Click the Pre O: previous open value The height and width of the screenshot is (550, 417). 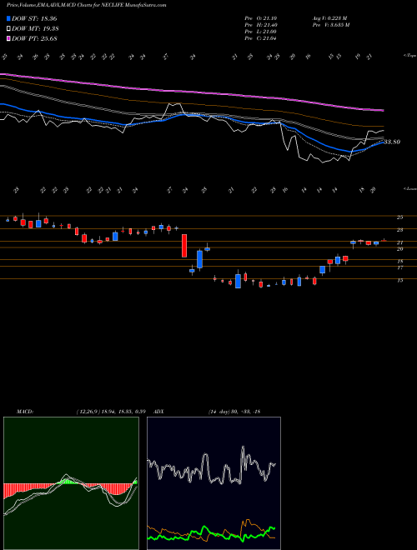tap(261, 17)
